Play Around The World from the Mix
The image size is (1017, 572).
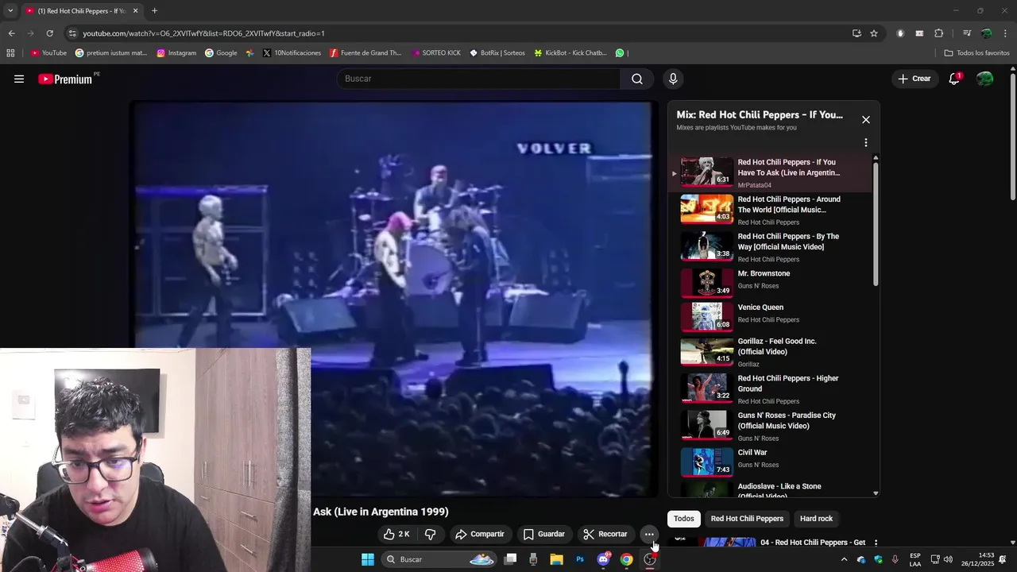click(771, 210)
